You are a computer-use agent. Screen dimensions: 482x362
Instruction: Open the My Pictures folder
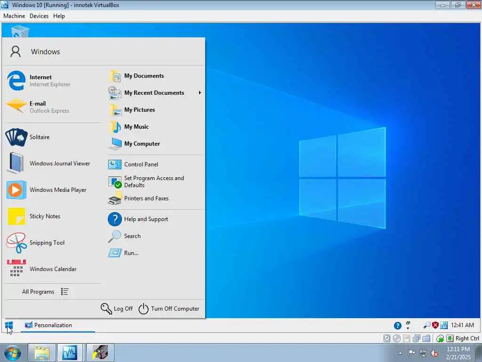pos(155,110)
